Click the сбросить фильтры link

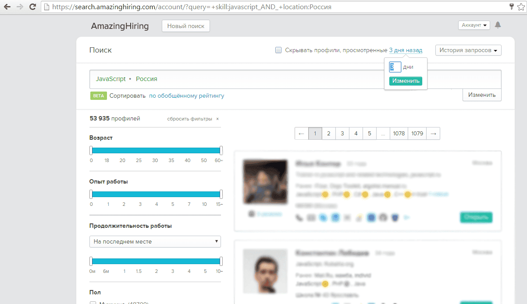click(189, 119)
